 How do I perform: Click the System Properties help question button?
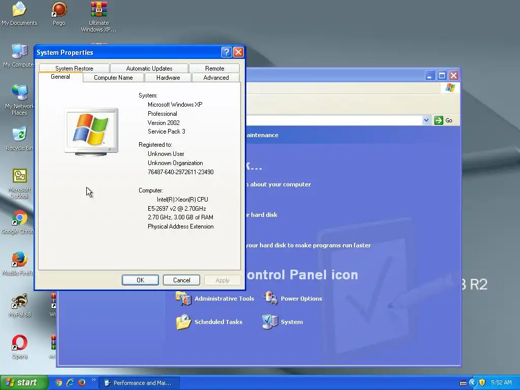[x=226, y=52]
